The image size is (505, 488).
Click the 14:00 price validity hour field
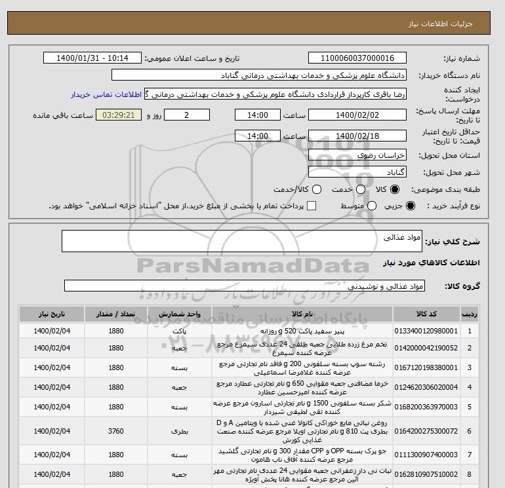click(258, 136)
